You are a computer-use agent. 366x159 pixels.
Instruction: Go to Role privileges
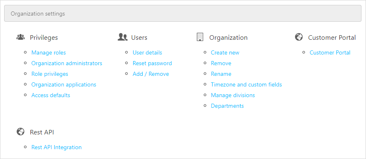click(x=50, y=74)
